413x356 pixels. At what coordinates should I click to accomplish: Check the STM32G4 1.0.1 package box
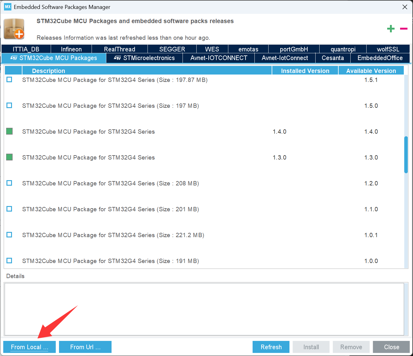pyautogui.click(x=9, y=235)
